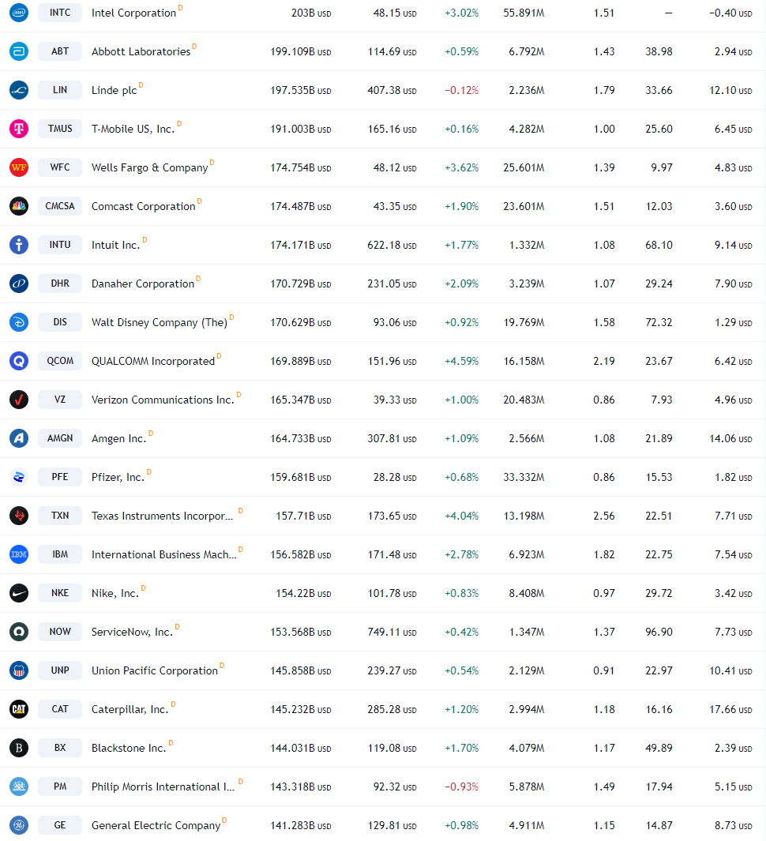Click the Danaher logo icon

click(x=19, y=283)
